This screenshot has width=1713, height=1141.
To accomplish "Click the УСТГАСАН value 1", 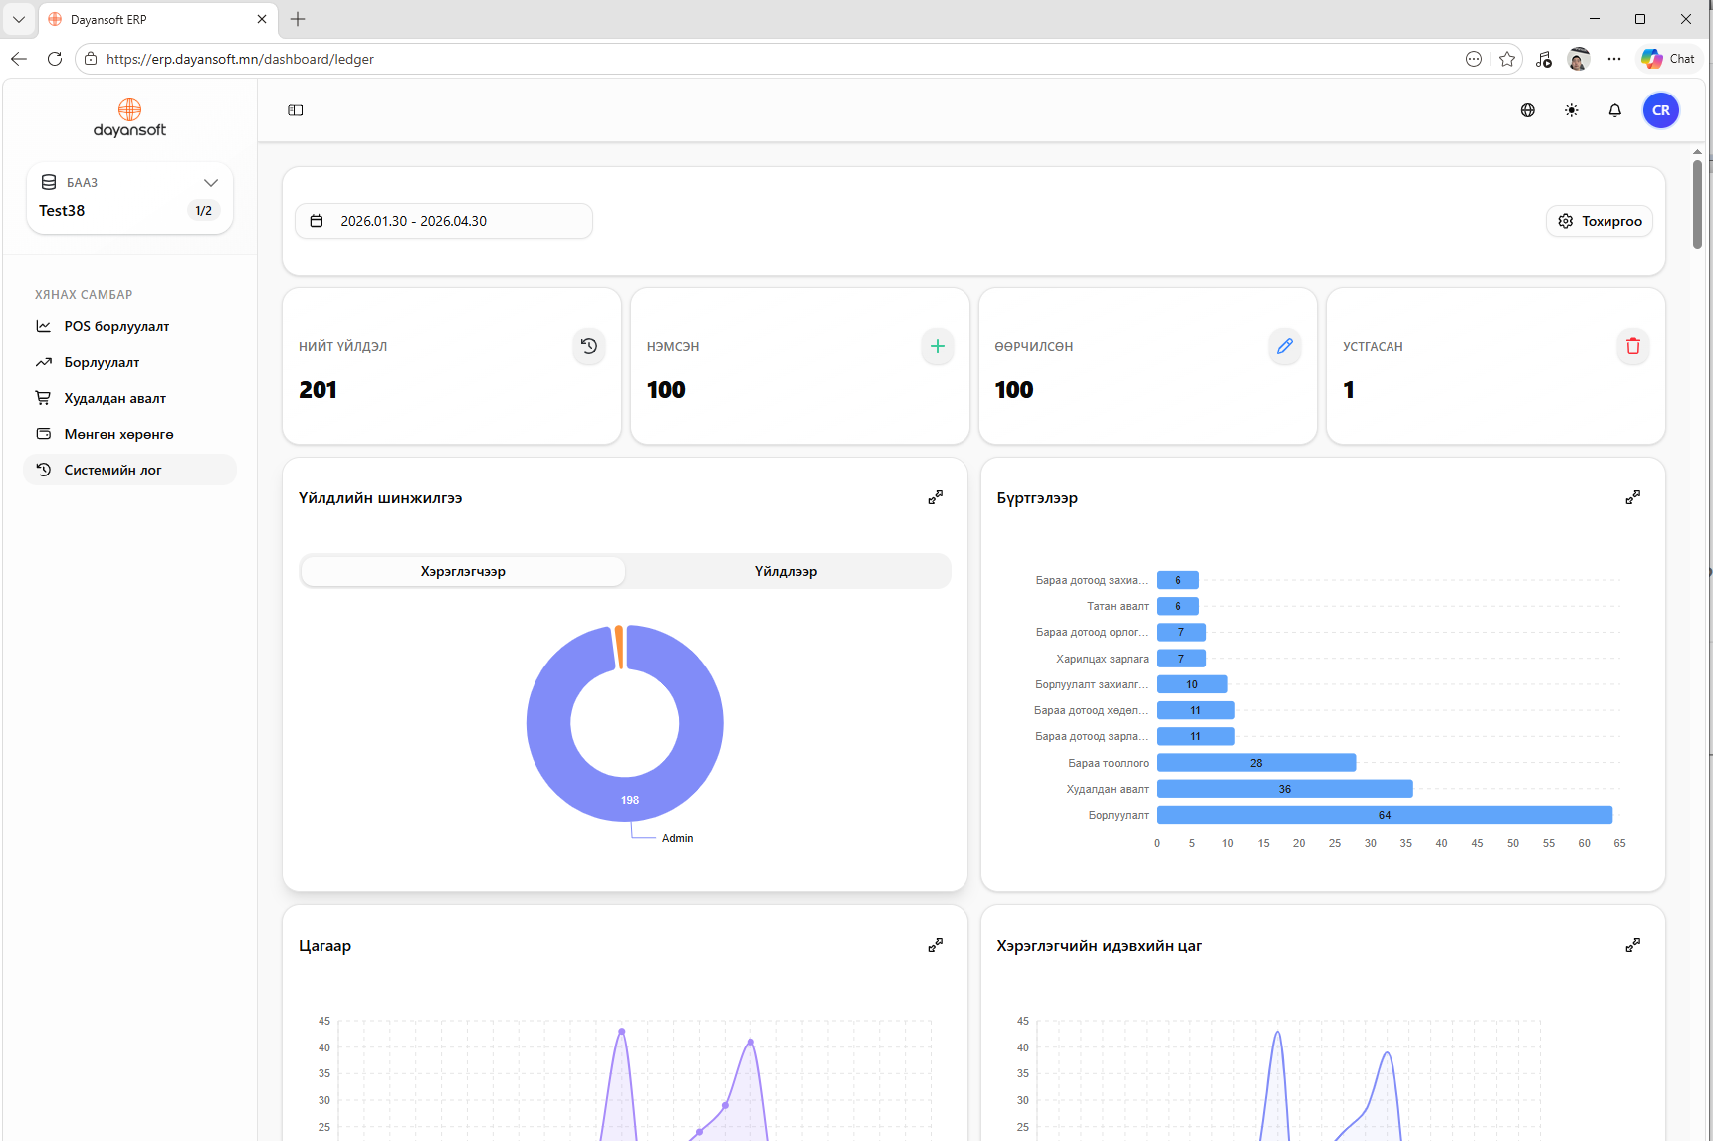I will [x=1349, y=390].
